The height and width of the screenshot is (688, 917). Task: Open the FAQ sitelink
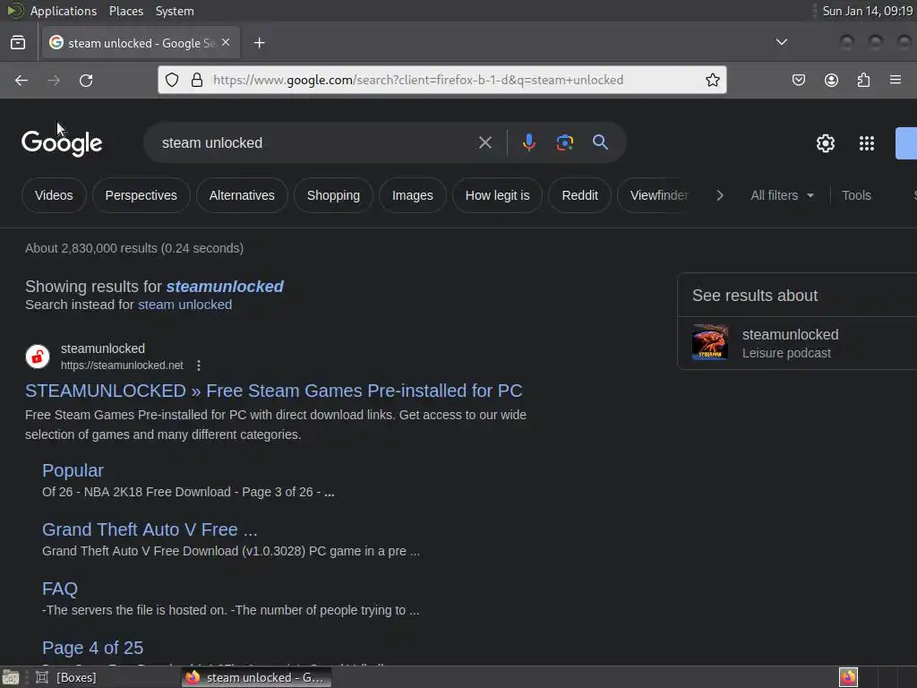[x=60, y=589]
